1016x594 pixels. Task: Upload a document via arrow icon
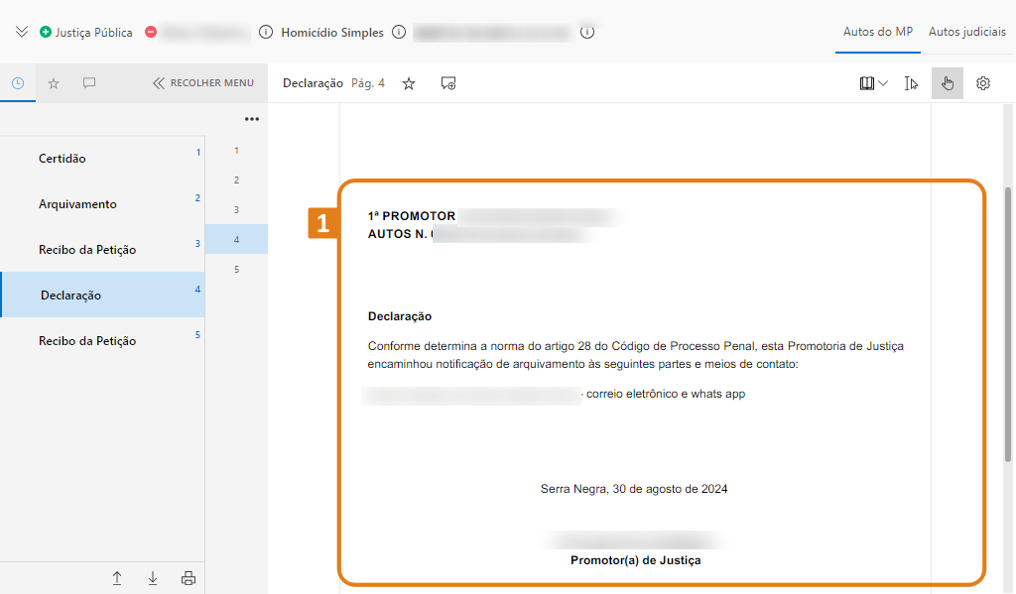point(116,577)
